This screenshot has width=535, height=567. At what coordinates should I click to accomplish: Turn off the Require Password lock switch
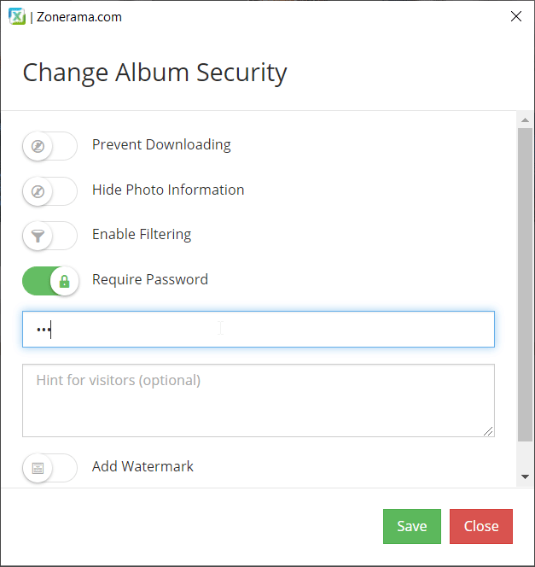(50, 281)
